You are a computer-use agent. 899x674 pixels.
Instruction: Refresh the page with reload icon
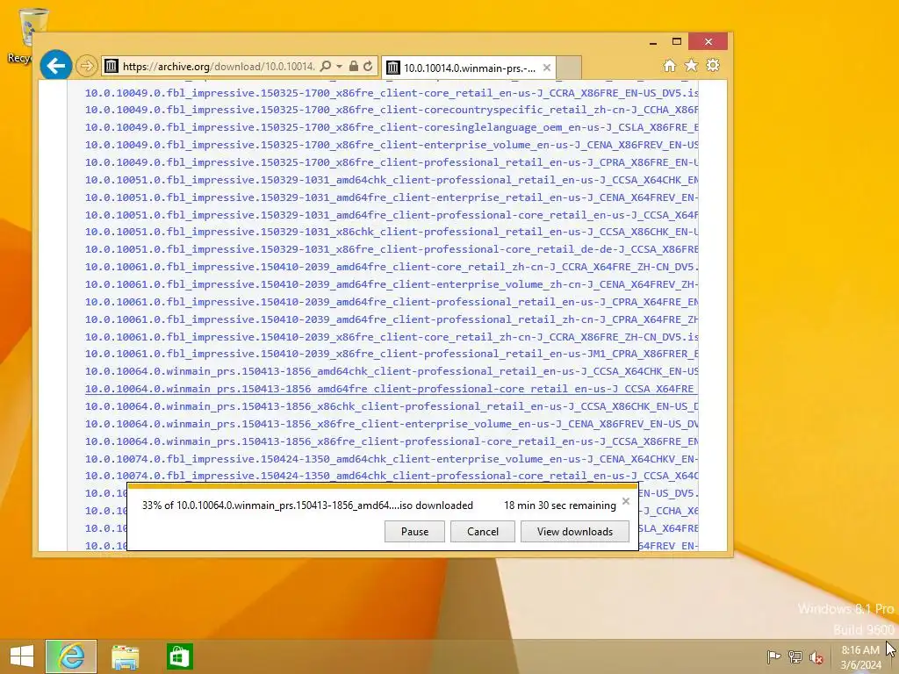pos(368,67)
